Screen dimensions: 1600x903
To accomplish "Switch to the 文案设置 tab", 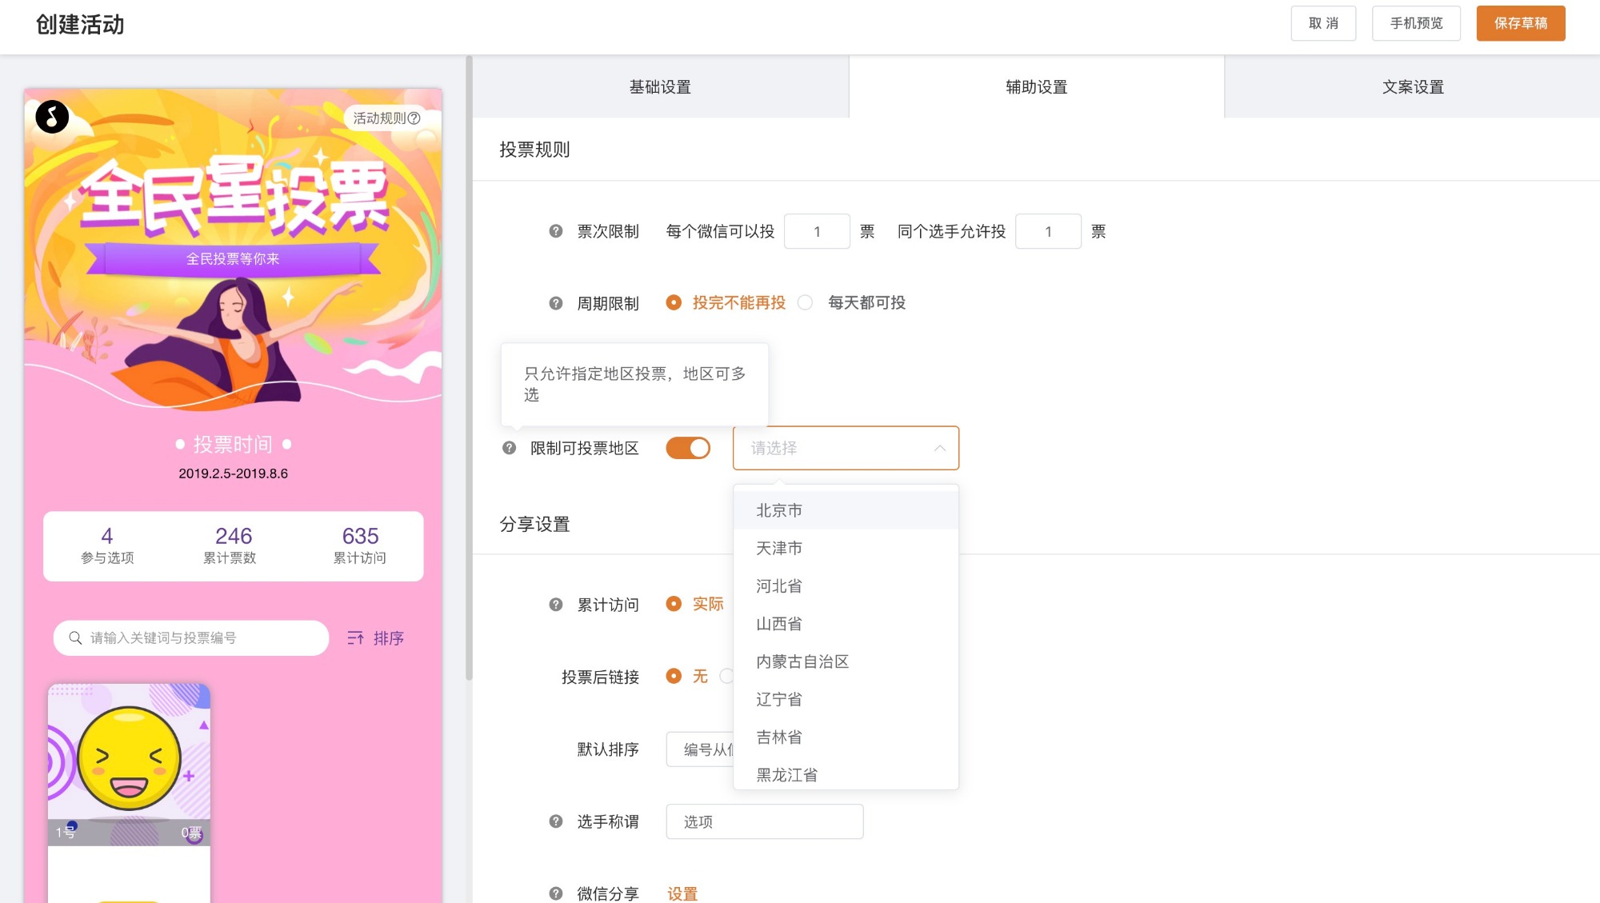I will pos(1412,87).
